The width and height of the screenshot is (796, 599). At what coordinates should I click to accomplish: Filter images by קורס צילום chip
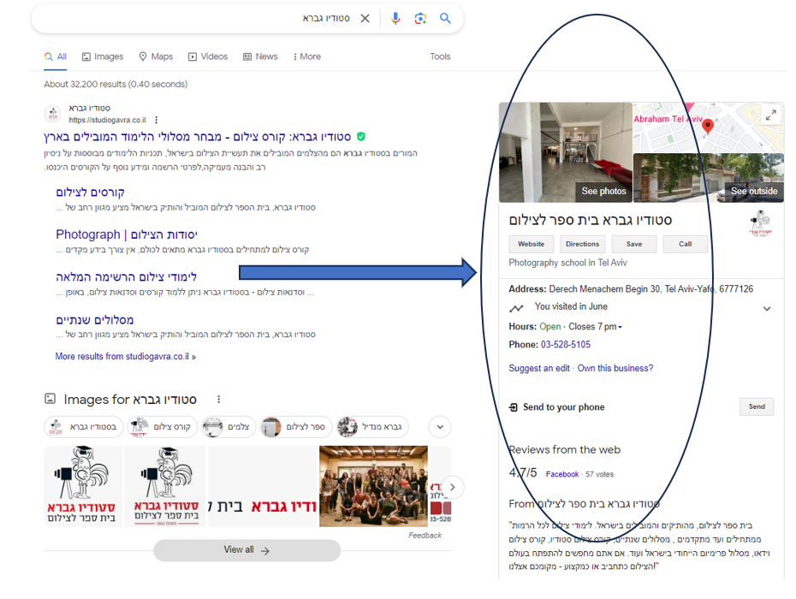click(x=163, y=427)
